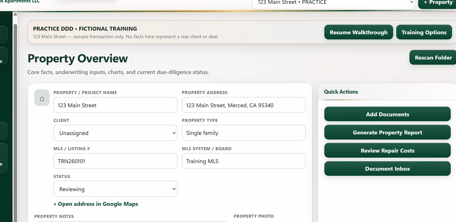Click the MLS / Listing # field
456x222 pixels.
pos(115,161)
